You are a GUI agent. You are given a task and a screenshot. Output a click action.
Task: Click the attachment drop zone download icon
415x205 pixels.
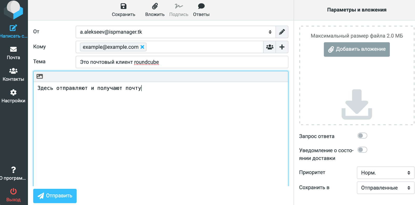(357, 105)
